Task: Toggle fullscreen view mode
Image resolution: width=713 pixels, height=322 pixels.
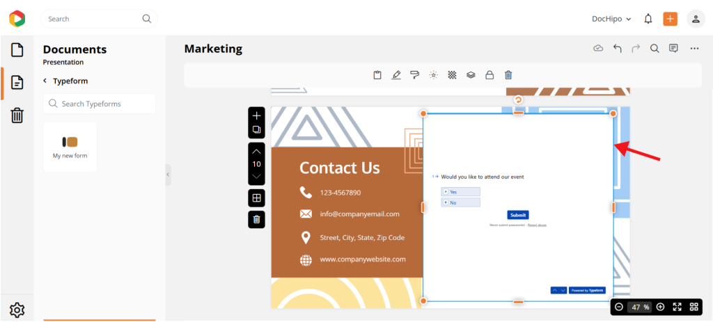Action: 677,307
